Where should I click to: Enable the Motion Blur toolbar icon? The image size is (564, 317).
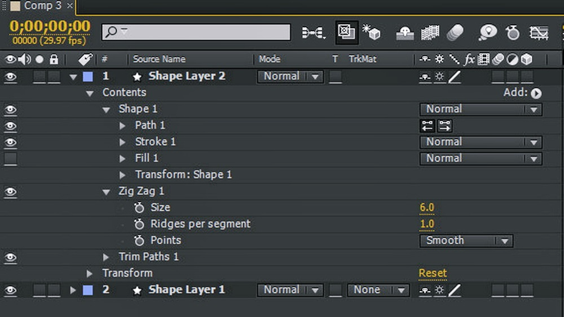coord(455,33)
